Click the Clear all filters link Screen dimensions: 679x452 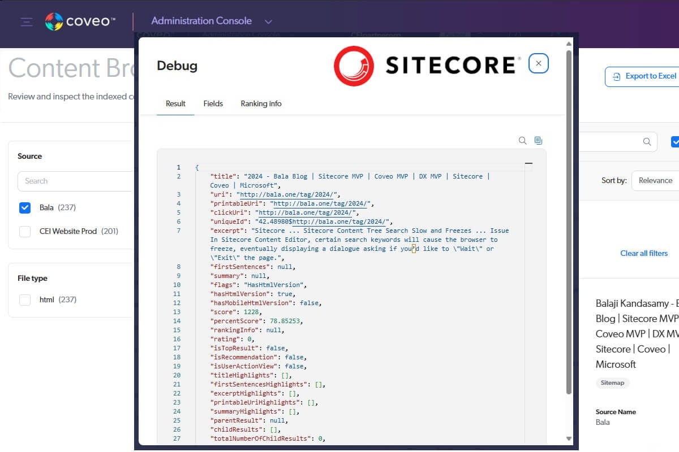pos(644,253)
